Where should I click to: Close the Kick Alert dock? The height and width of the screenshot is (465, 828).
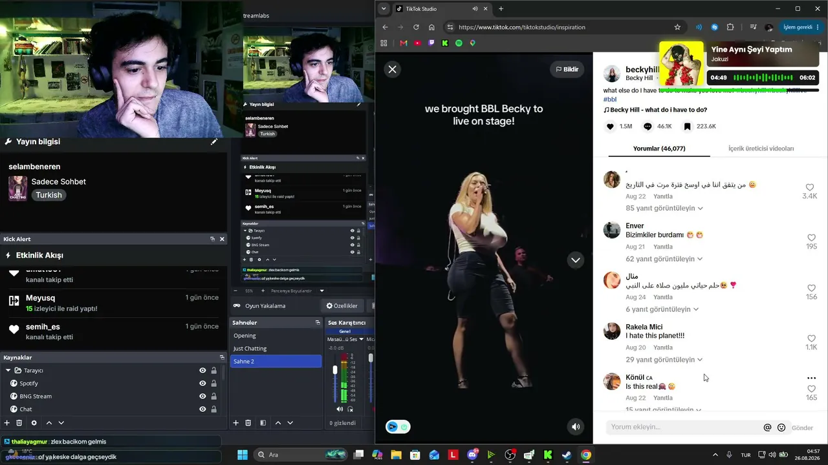click(x=222, y=239)
